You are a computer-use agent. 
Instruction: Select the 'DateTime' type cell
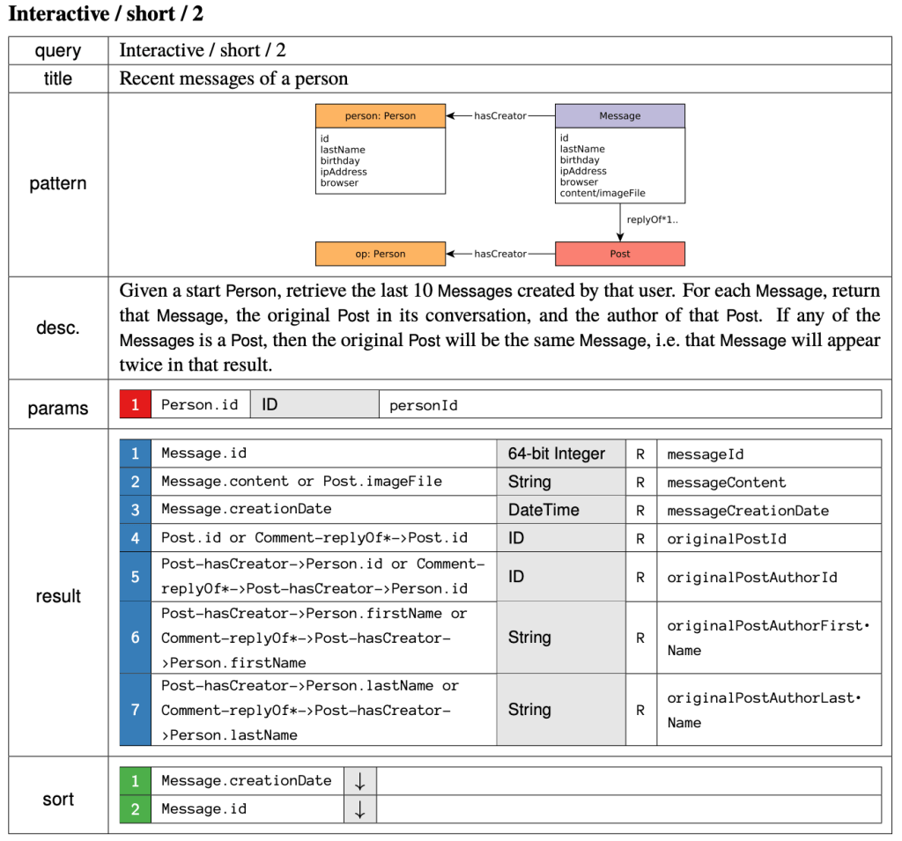(x=543, y=510)
